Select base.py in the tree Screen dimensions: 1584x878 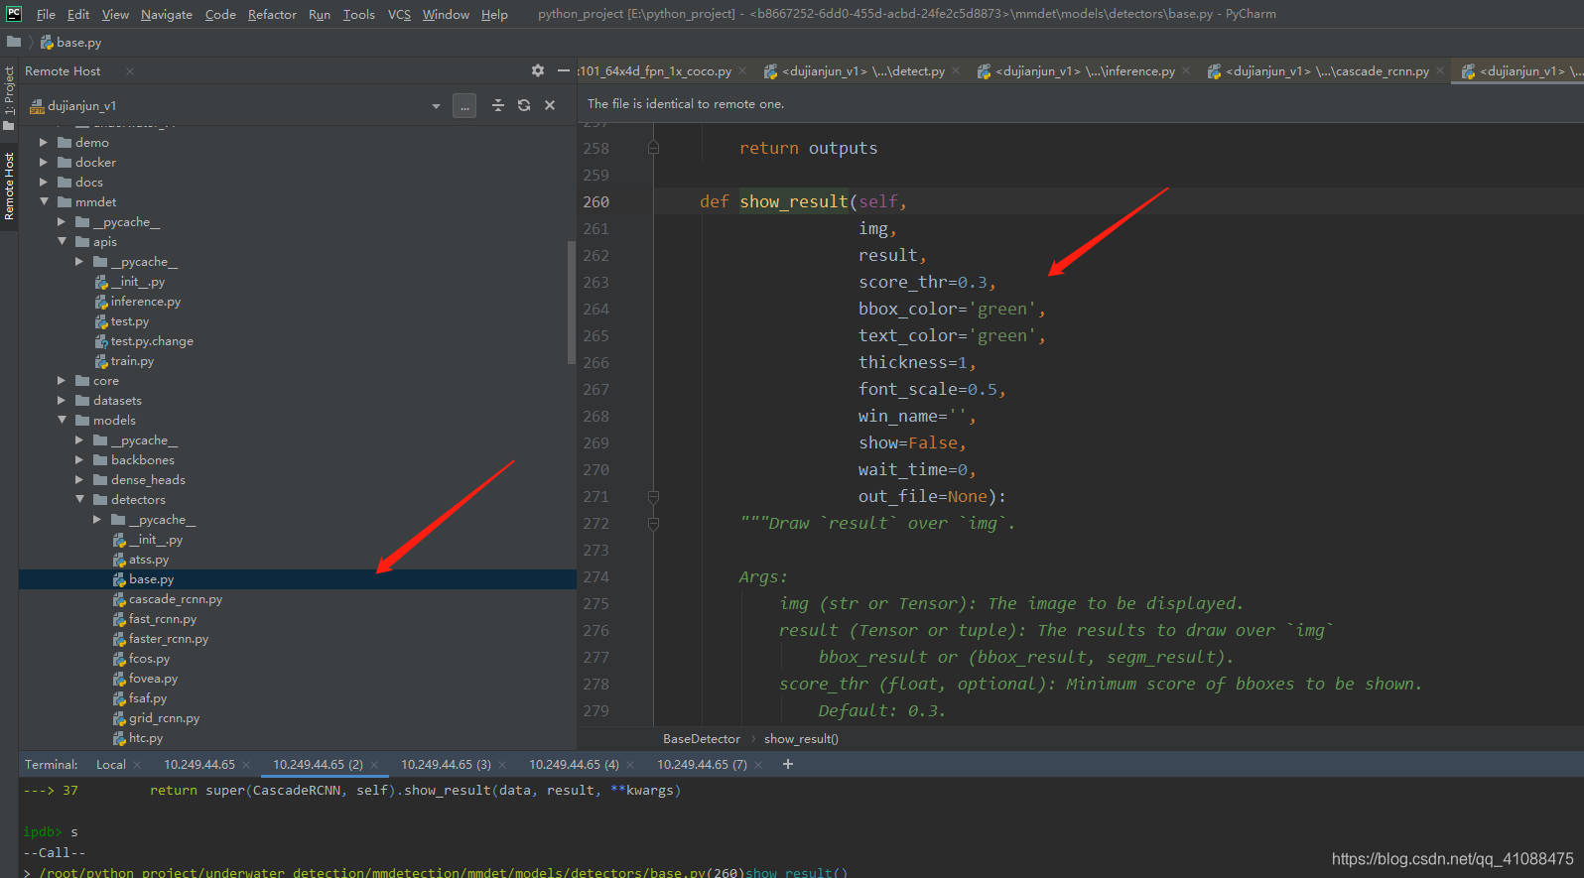tap(151, 579)
